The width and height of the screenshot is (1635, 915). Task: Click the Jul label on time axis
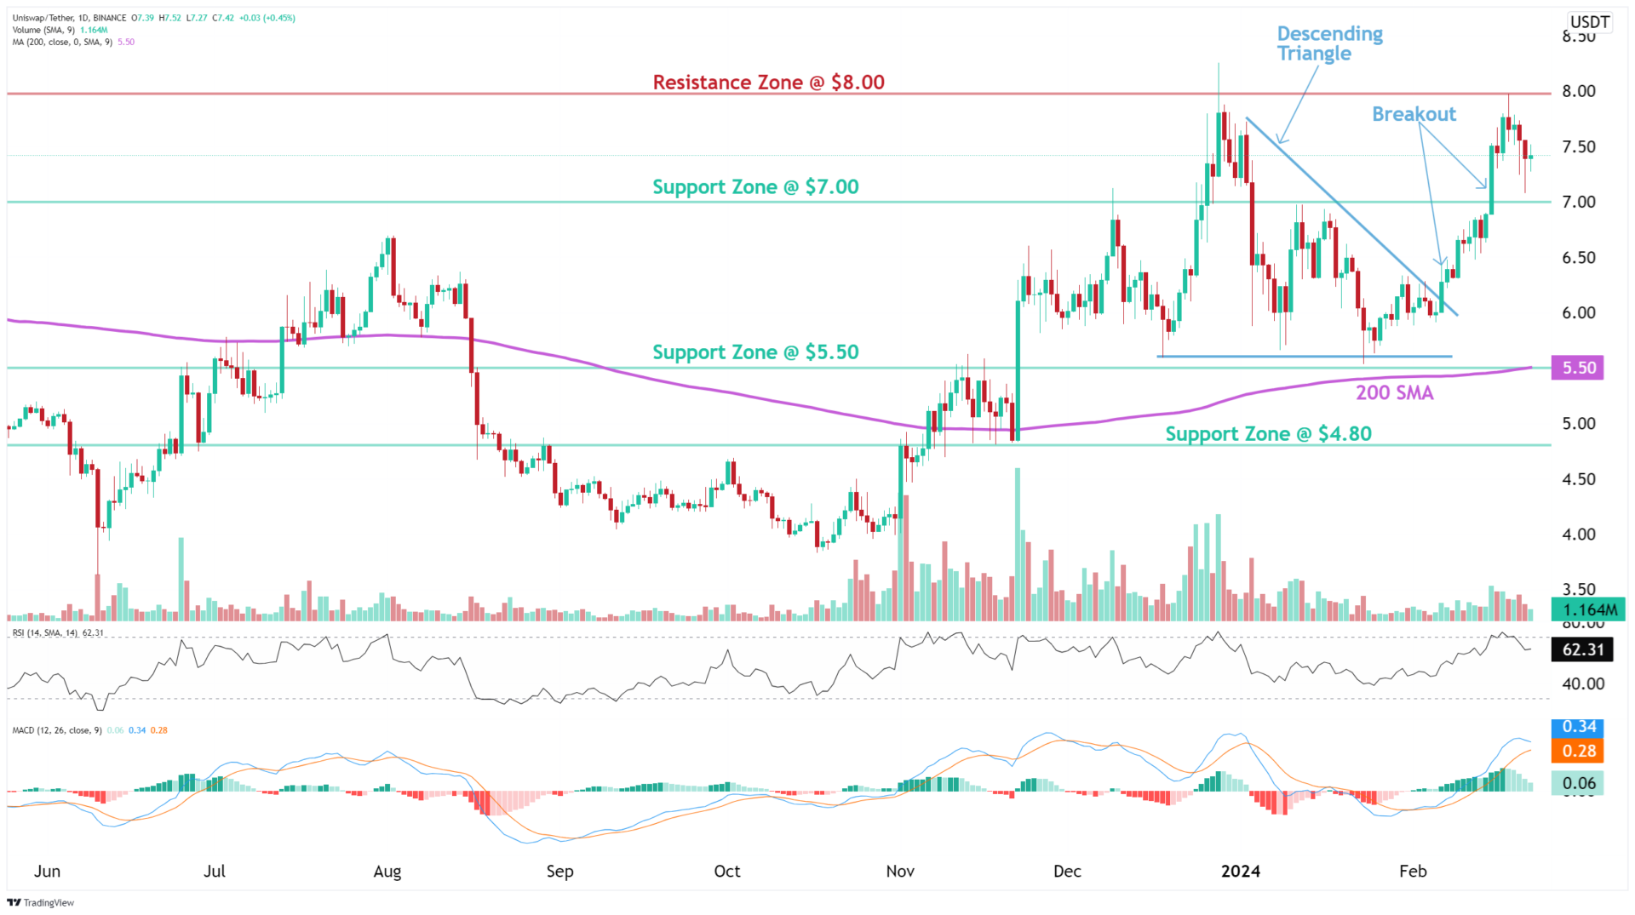click(215, 871)
